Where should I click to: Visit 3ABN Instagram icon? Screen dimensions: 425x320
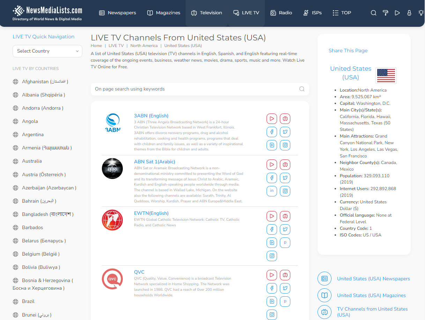(285, 145)
